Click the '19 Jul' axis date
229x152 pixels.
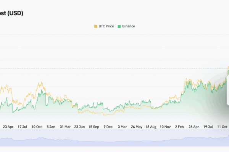point(208,126)
